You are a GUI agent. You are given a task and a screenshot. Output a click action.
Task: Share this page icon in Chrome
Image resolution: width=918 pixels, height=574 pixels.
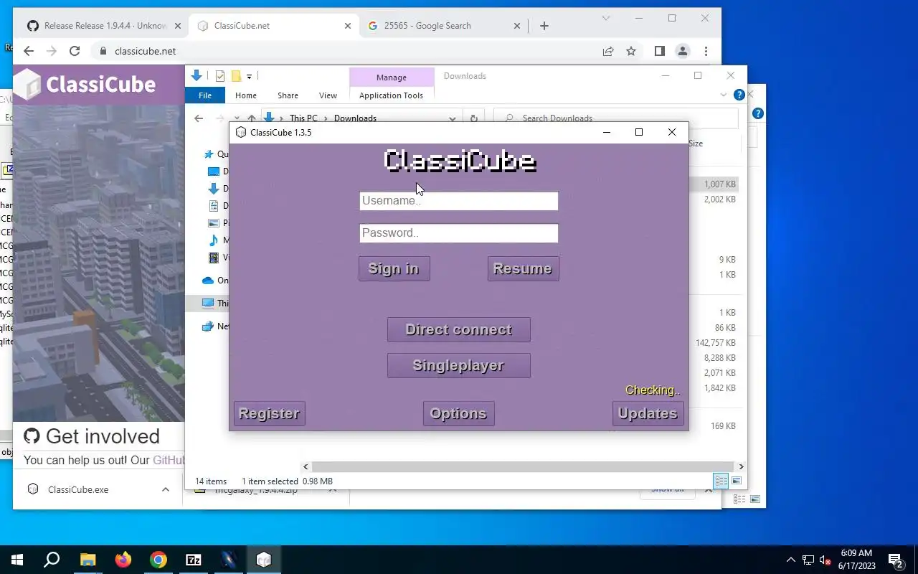pyautogui.click(x=608, y=51)
